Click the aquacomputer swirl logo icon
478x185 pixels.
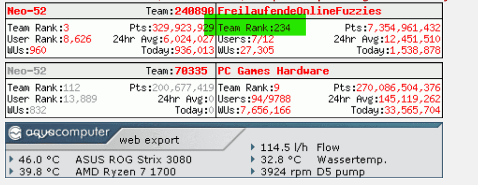[15, 133]
